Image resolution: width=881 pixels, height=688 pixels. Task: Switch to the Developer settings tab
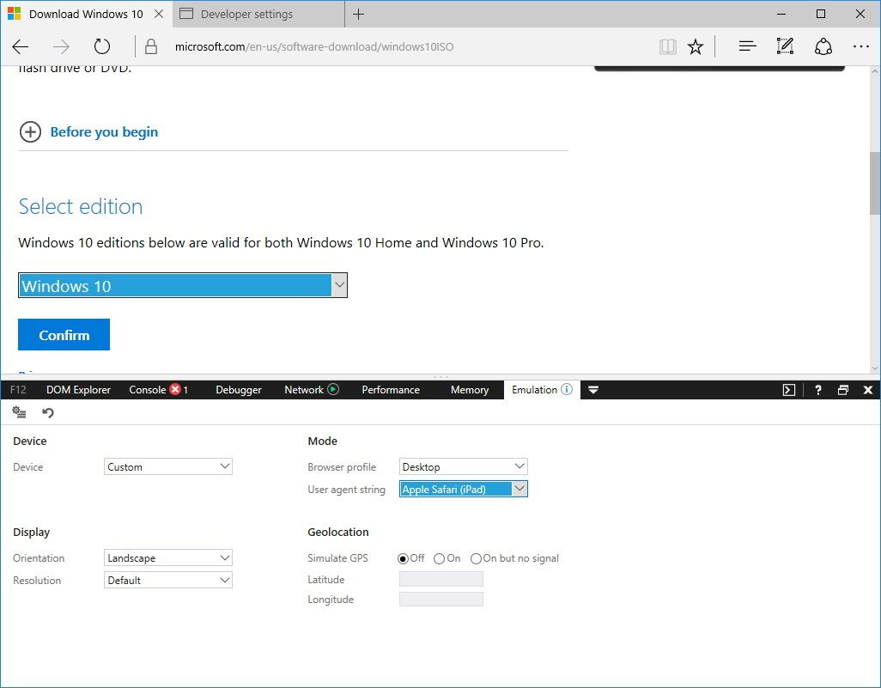coord(258,14)
